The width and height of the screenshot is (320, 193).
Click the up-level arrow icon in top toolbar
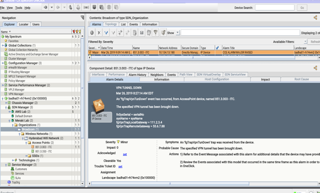[71, 7]
